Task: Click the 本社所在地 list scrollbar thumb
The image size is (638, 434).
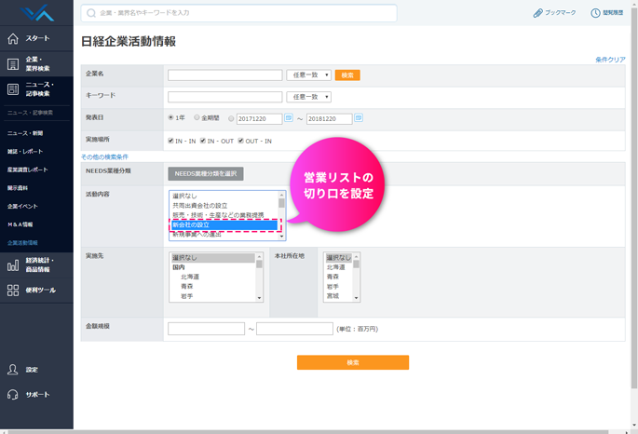Action: (357, 264)
